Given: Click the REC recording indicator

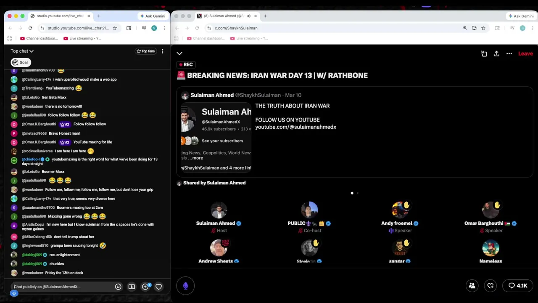Looking at the screenshot, I should tap(185, 64).
